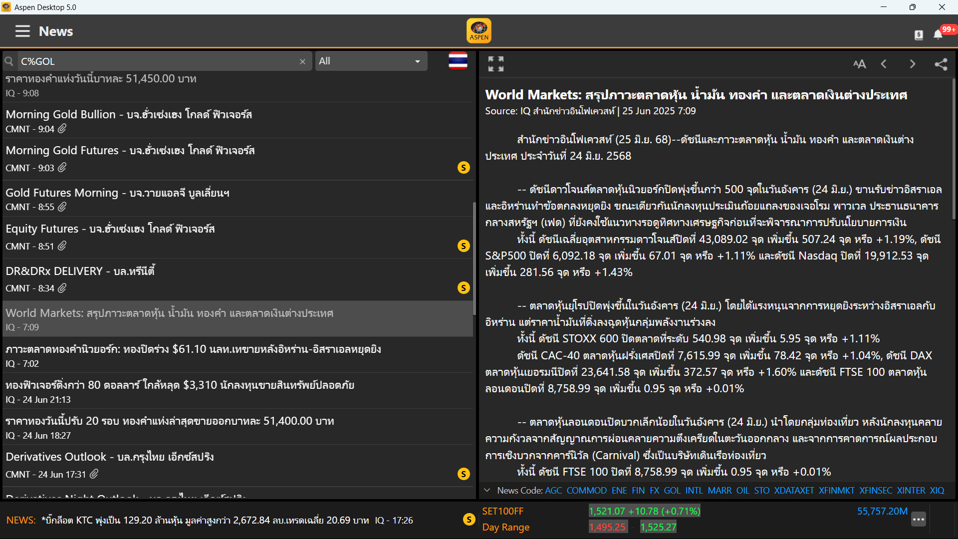The image size is (958, 539).
Task: Open the MARR news code link
Action: click(x=719, y=491)
